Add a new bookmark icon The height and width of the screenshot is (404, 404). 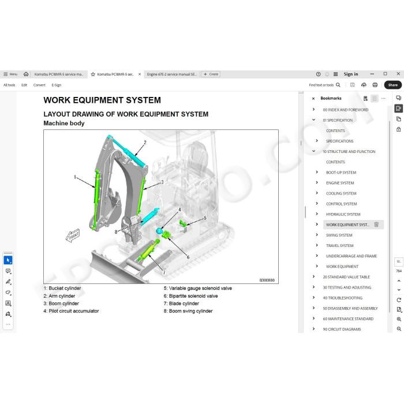(x=365, y=99)
